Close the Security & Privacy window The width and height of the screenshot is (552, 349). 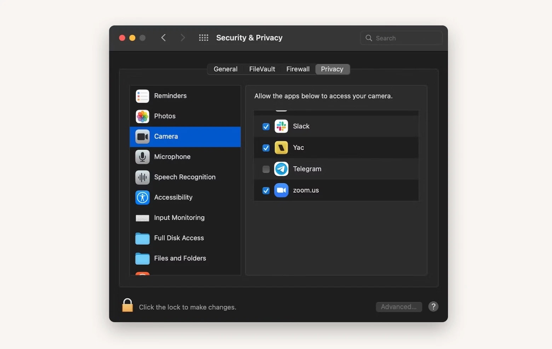click(x=122, y=38)
